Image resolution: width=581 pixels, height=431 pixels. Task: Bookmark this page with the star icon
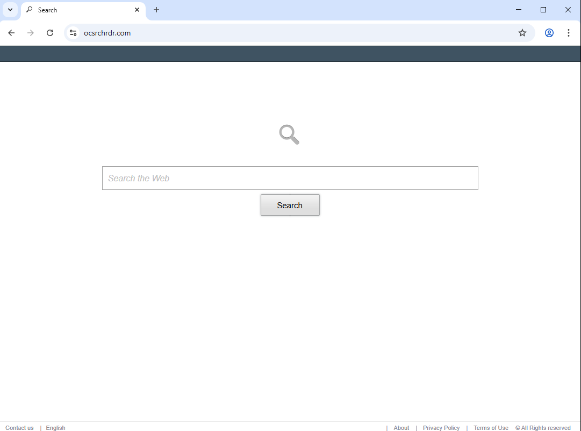(522, 33)
